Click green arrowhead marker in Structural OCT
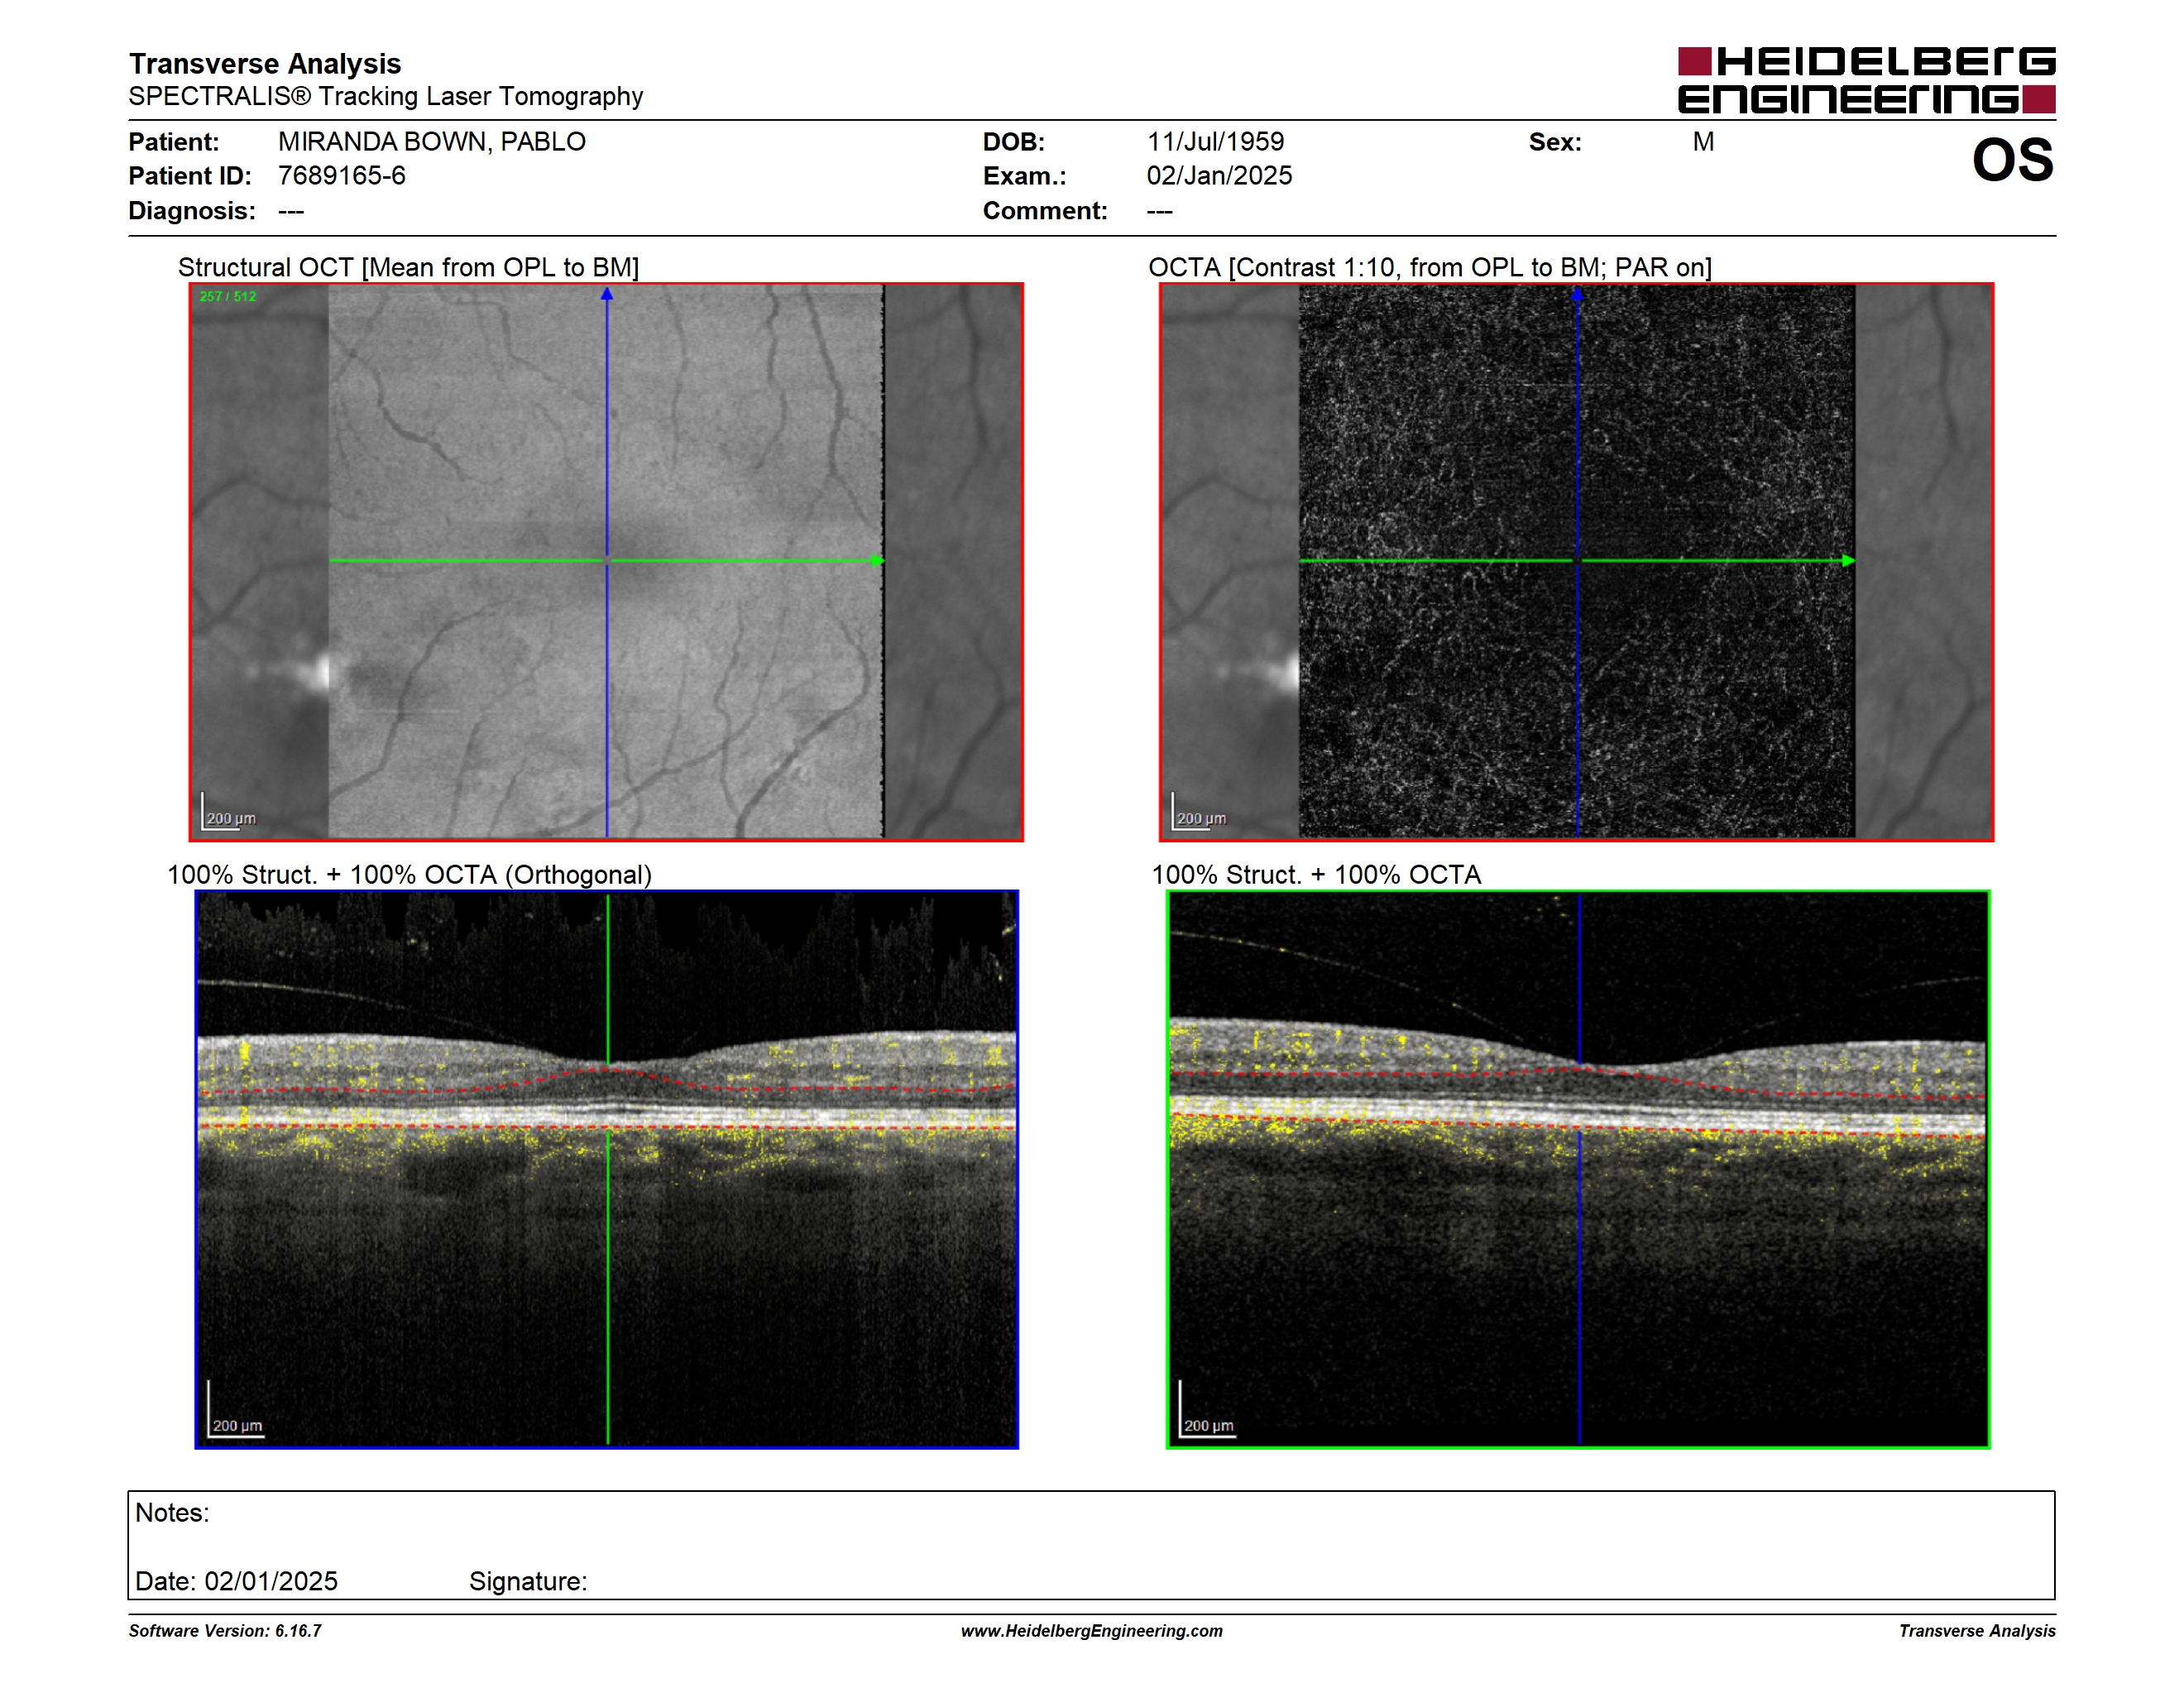Image resolution: width=2184 pixels, height=1688 pixels. (x=877, y=561)
